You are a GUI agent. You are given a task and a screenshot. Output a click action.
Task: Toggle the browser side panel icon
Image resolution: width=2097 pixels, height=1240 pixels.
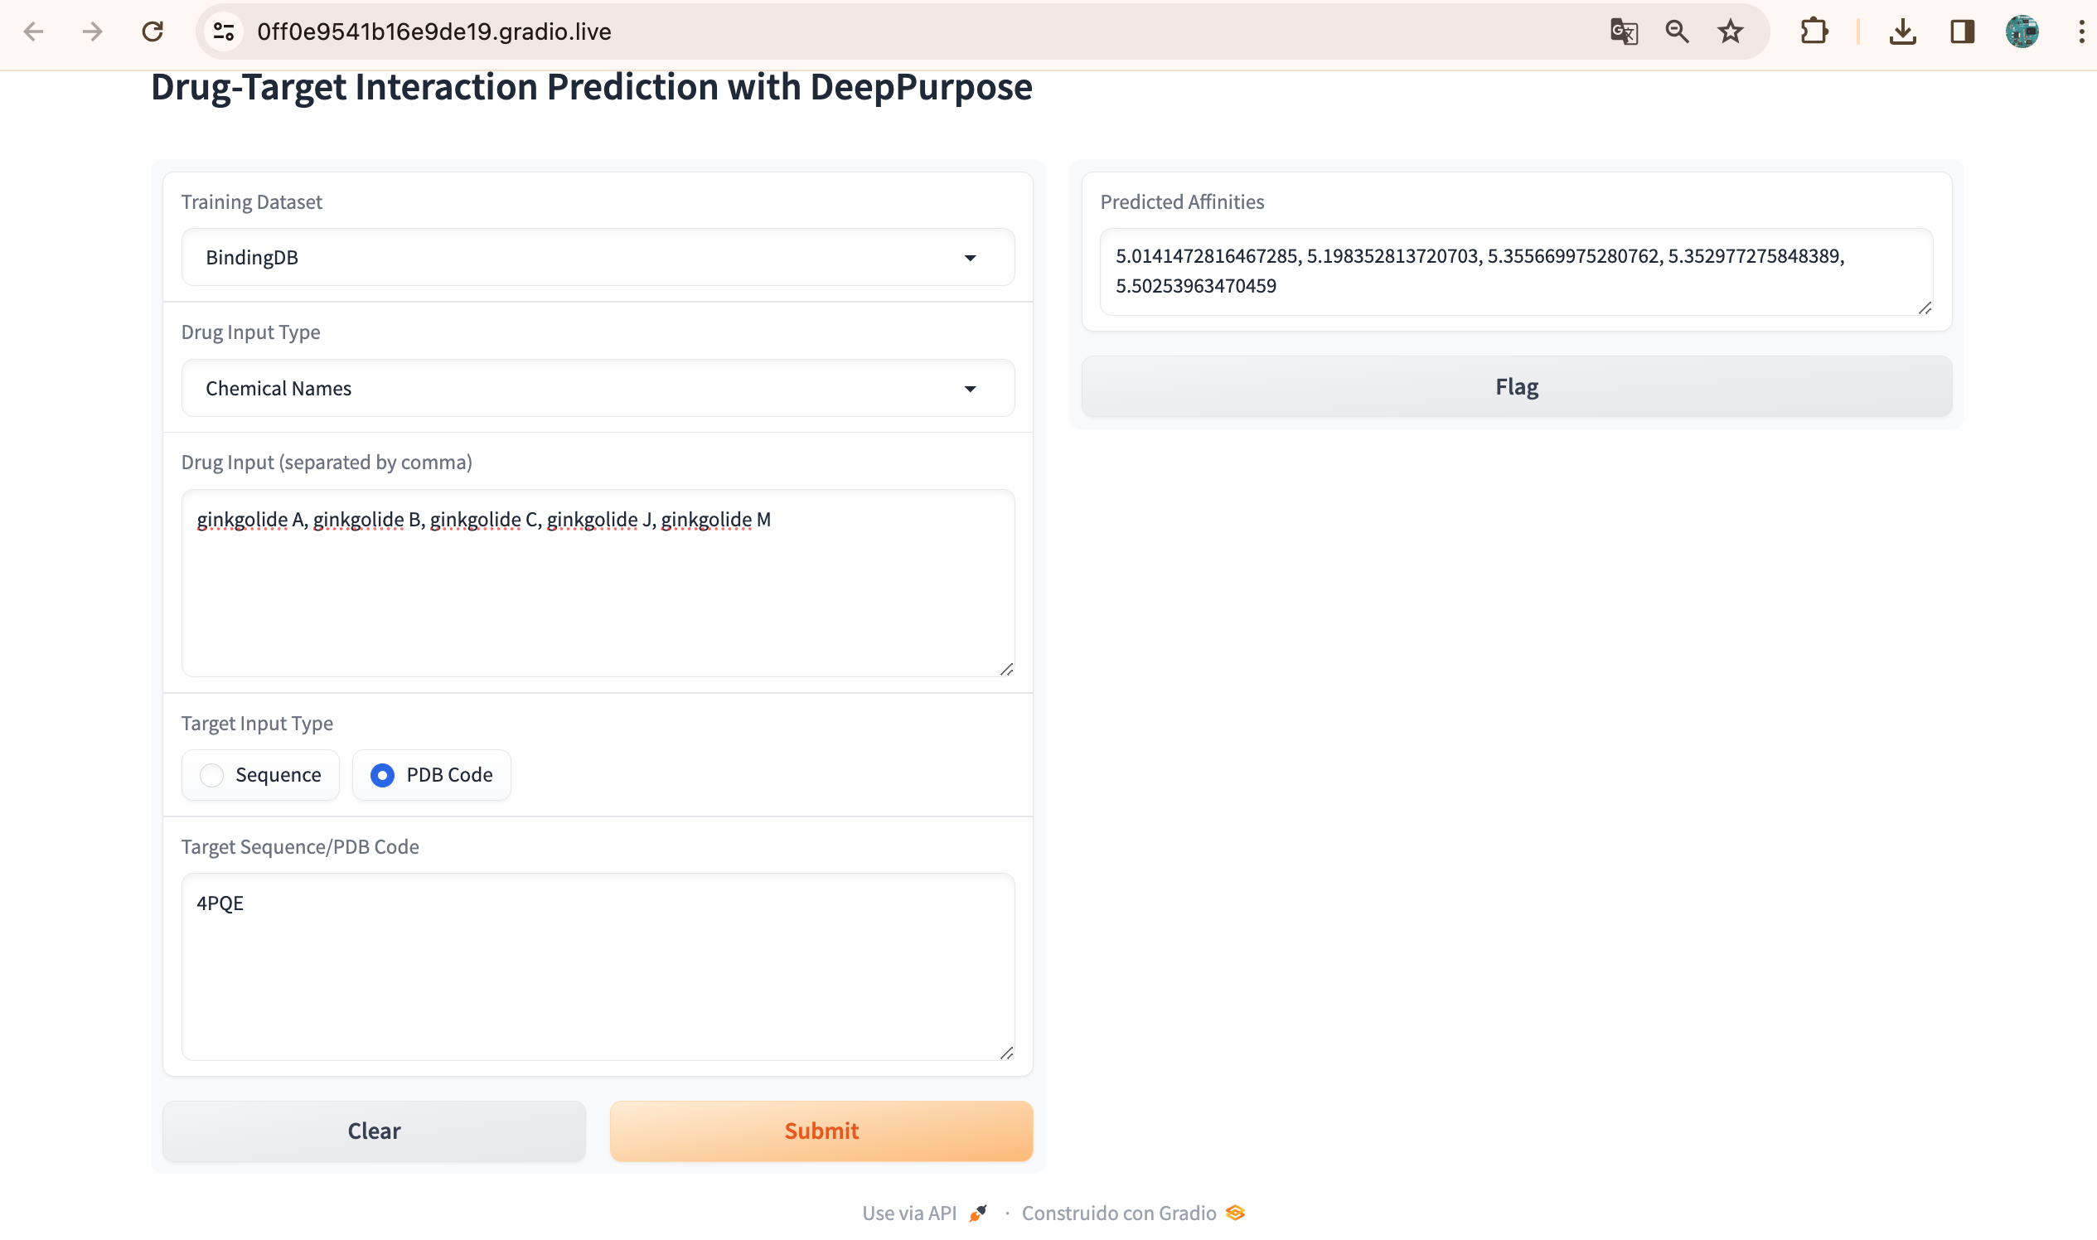tap(1962, 31)
